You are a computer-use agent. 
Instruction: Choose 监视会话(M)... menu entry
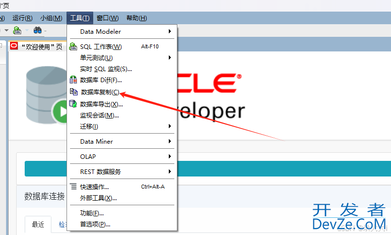tap(122, 115)
